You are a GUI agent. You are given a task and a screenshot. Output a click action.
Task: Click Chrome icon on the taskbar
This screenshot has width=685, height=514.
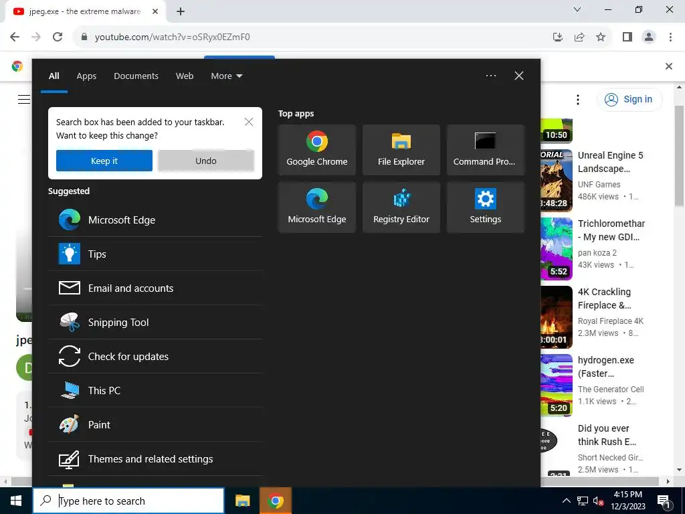click(275, 501)
